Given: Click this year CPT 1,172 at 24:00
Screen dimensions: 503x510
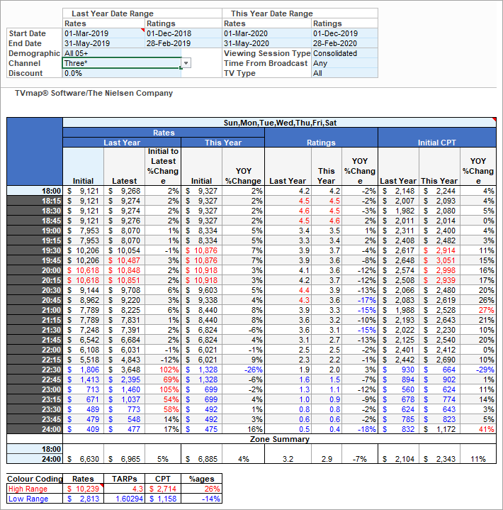Looking at the screenshot, I should [439, 429].
